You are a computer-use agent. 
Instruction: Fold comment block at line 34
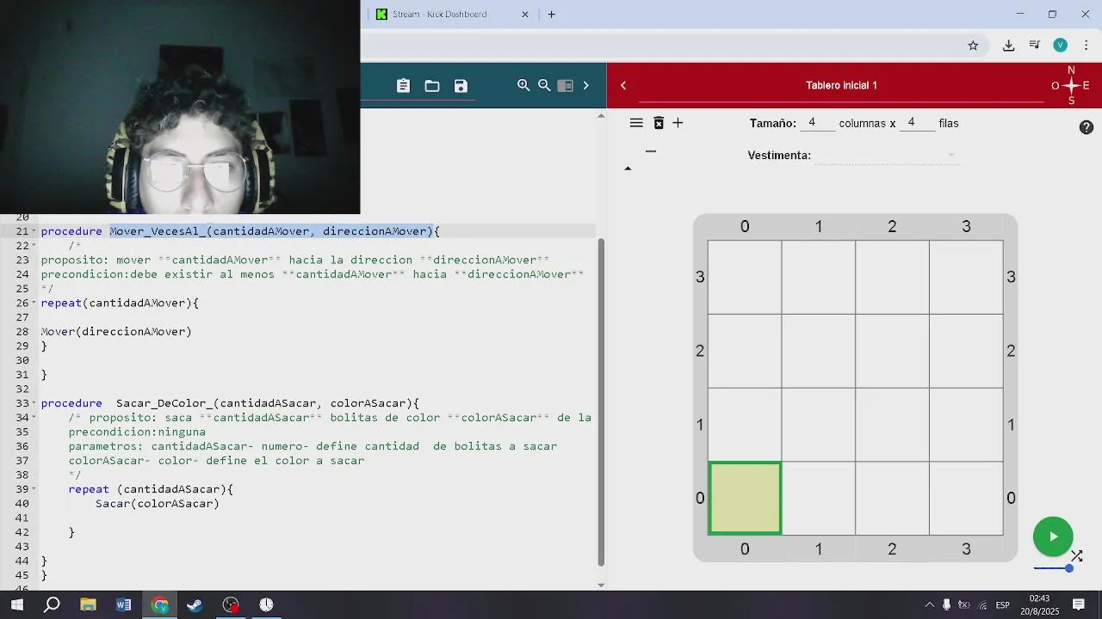34,418
